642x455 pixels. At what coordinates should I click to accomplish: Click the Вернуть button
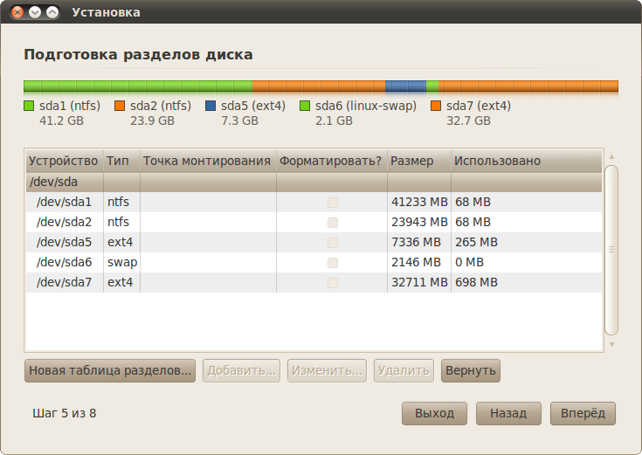point(471,370)
